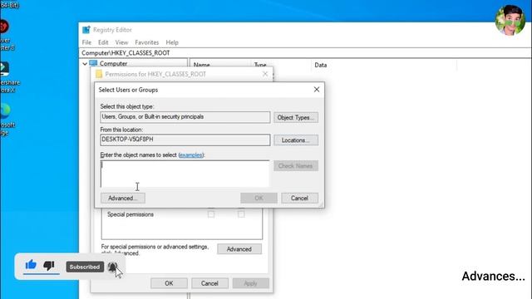532x299 pixels.
Task: Open the Favorites menu in Registry Editor
Action: coord(147,42)
